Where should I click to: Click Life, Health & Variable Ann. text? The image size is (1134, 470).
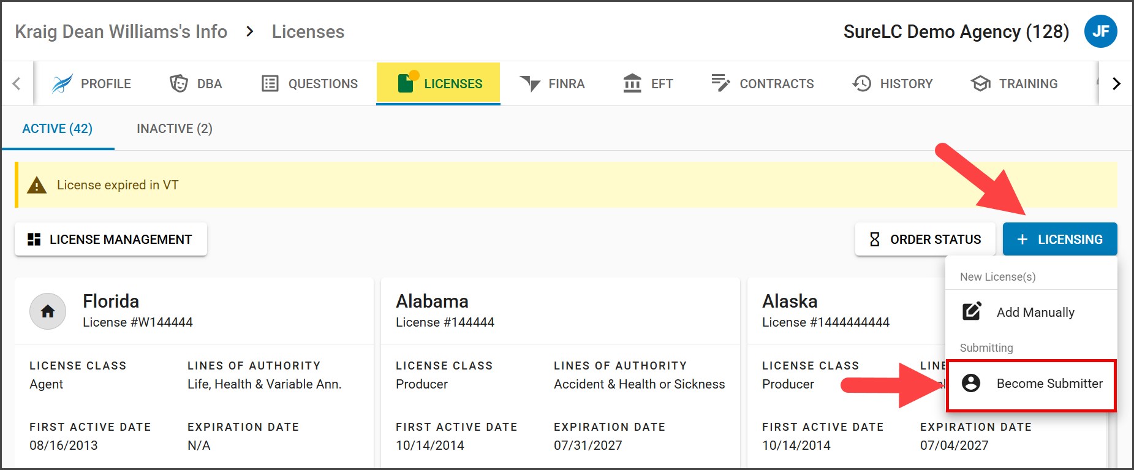265,384
